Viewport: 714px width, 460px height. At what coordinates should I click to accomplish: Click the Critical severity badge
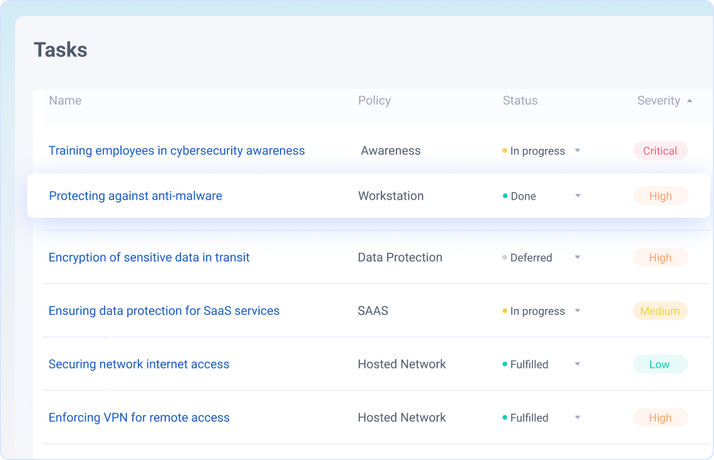click(x=660, y=151)
